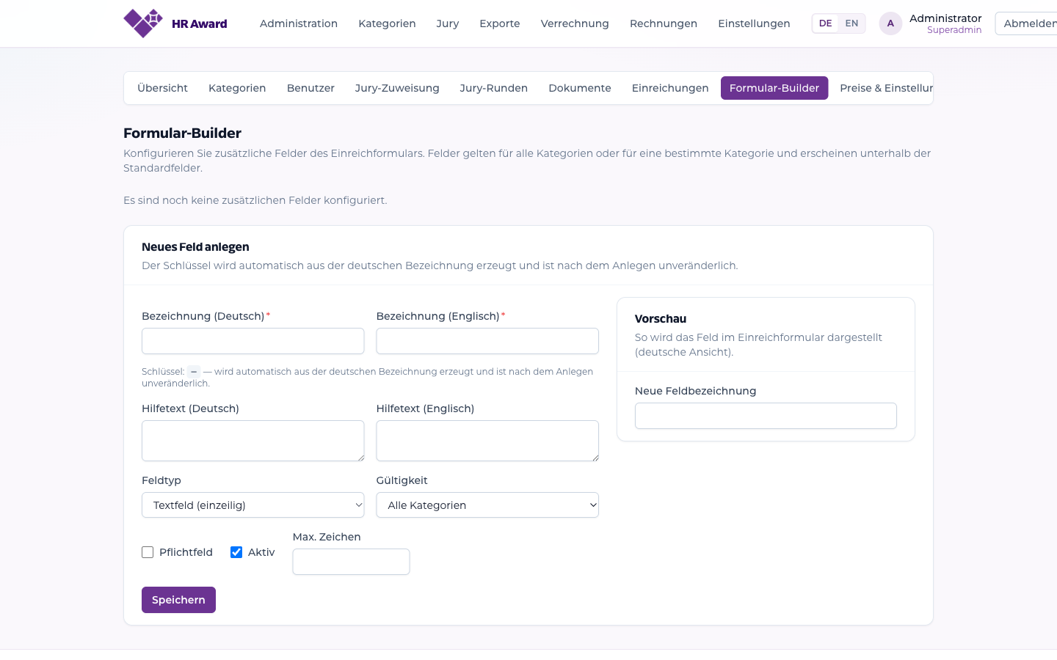1057x660 pixels.
Task: Open Administration in top navigation
Action: click(x=299, y=23)
